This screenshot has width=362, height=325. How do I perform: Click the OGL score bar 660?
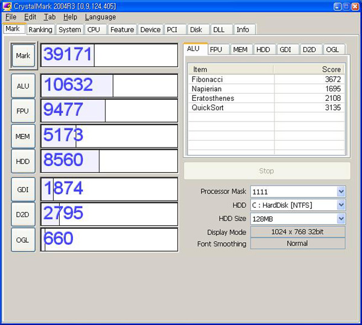[109, 240]
